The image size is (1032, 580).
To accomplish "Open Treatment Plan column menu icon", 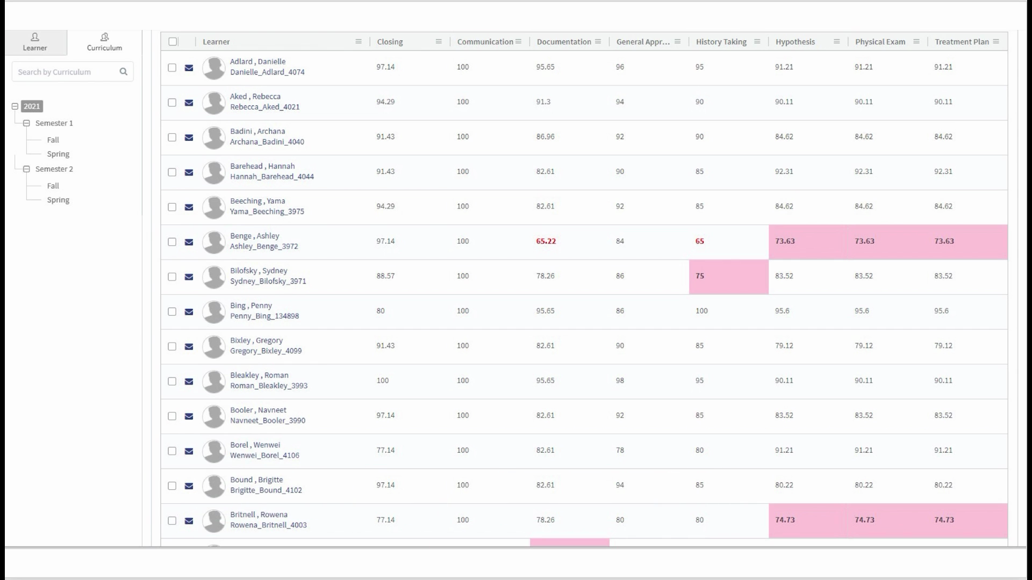I will coord(996,41).
